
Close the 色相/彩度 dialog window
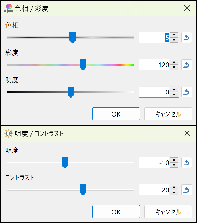pyautogui.click(x=187, y=8)
